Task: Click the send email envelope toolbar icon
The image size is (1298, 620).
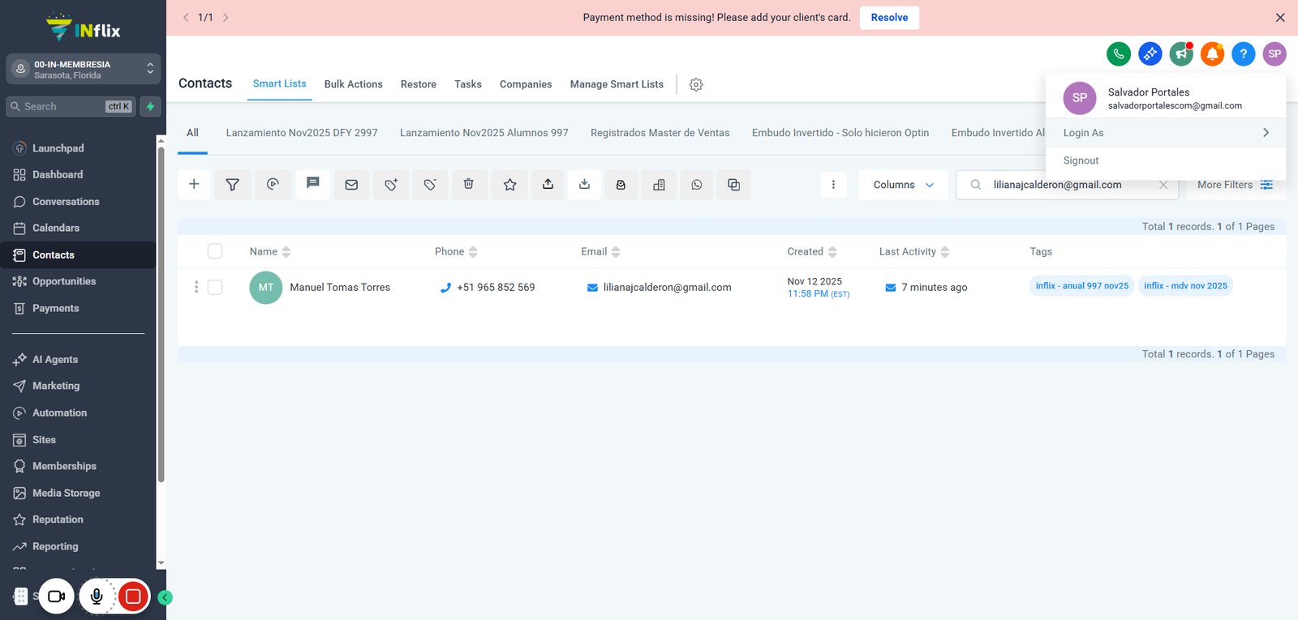Action: click(351, 185)
